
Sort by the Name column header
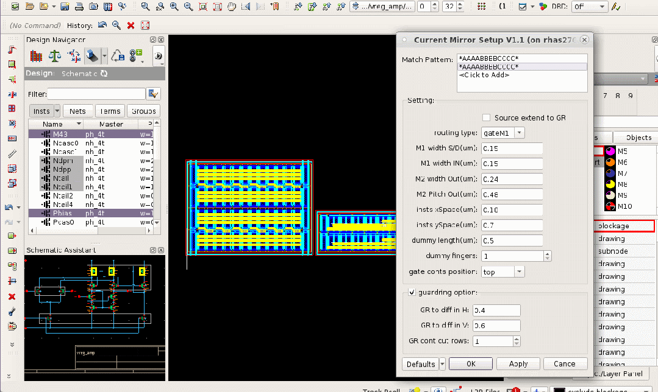click(x=56, y=124)
